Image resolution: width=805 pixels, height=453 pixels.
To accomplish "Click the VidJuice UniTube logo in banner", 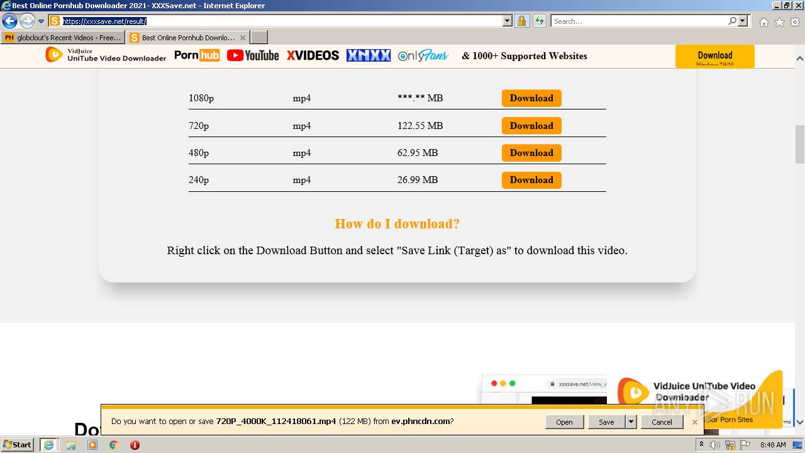I will [x=106, y=55].
